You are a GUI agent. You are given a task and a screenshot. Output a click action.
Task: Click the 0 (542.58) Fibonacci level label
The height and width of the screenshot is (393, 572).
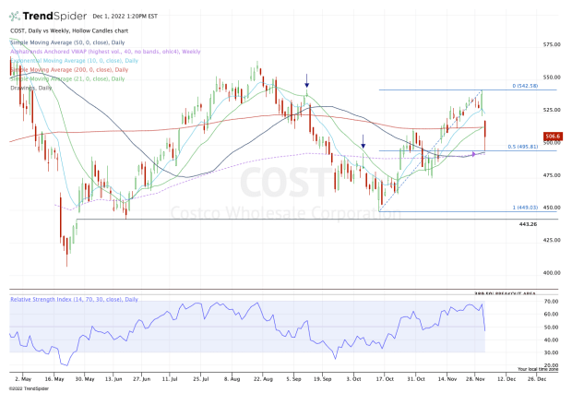click(x=525, y=86)
